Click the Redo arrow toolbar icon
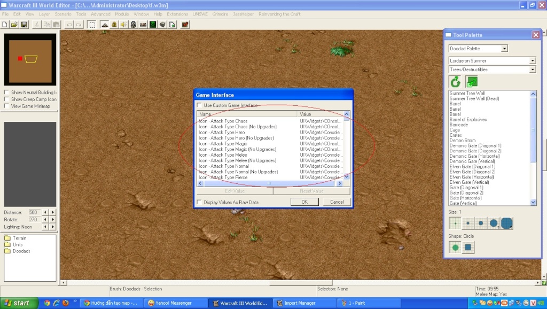 (x=79, y=25)
